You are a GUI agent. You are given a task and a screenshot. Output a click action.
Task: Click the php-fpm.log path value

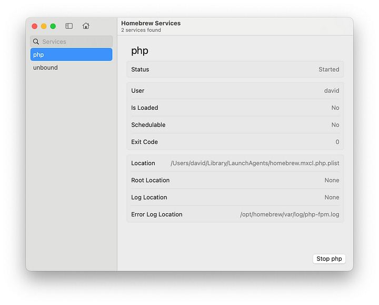coord(290,214)
